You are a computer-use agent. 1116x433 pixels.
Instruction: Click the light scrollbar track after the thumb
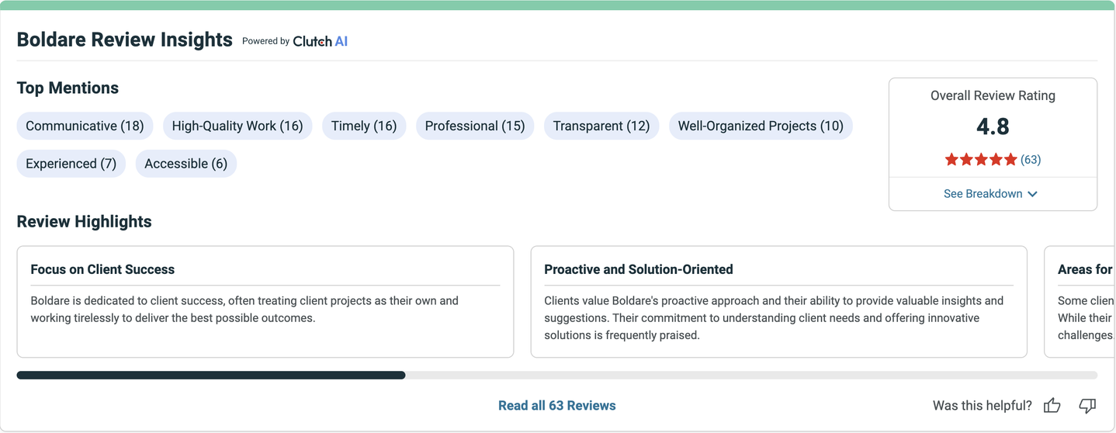point(751,376)
